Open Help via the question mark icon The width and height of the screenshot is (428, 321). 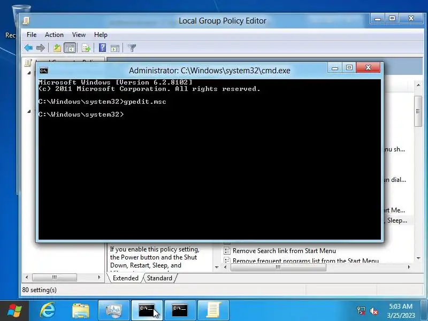pyautogui.click(x=102, y=48)
